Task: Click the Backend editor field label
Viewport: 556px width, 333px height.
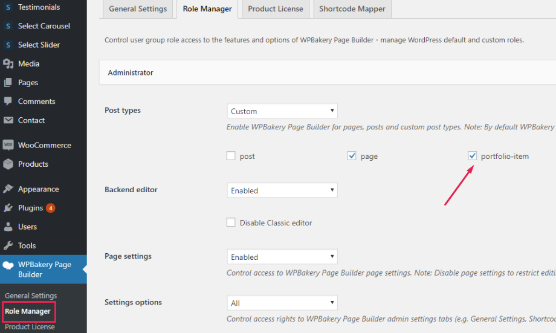Action: (131, 189)
